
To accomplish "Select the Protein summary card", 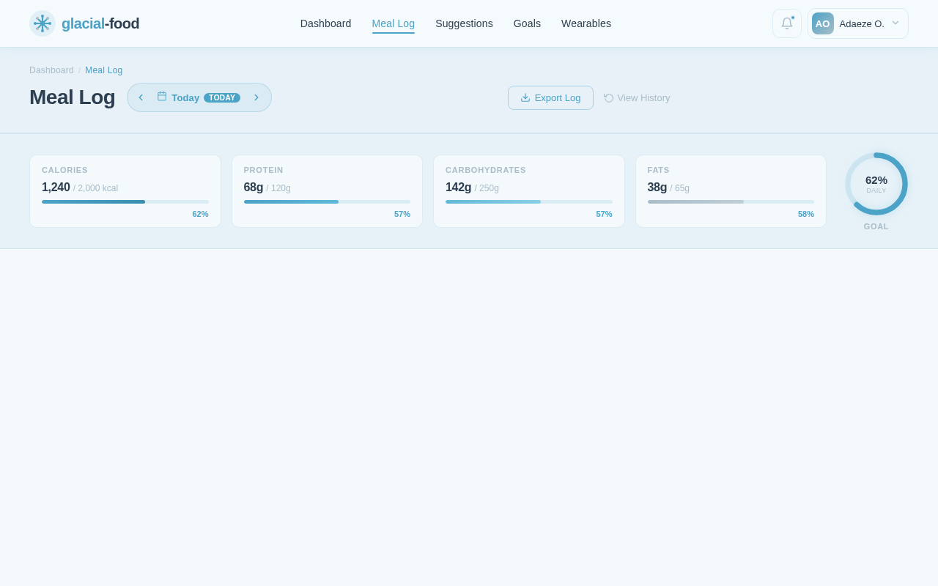I will tap(327, 190).
